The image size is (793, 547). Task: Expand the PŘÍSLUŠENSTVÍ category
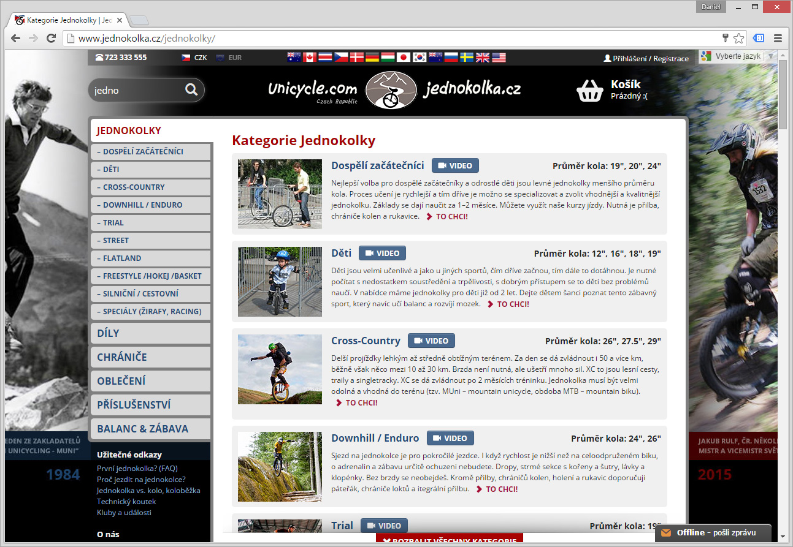point(151,405)
